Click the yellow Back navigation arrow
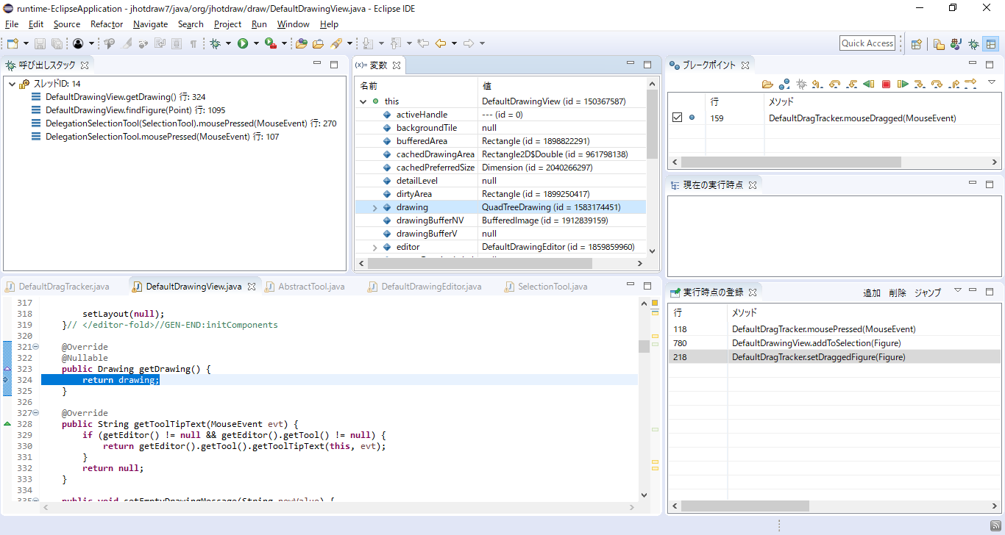Viewport: 1005px width, 535px height. pos(440,43)
